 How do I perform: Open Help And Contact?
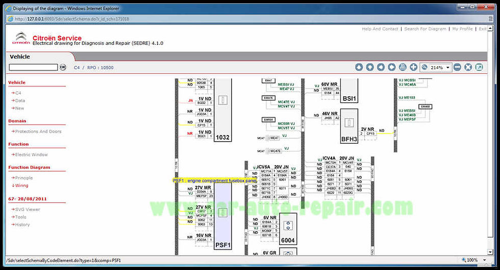point(380,29)
